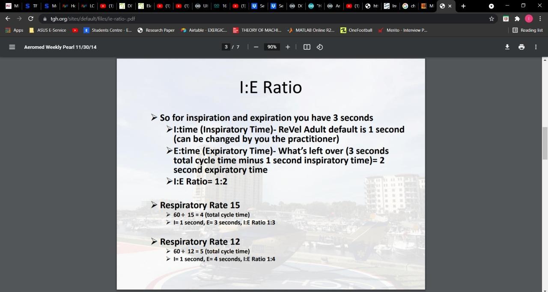
Task: Open the Chrome profile avatar
Action: (x=529, y=19)
